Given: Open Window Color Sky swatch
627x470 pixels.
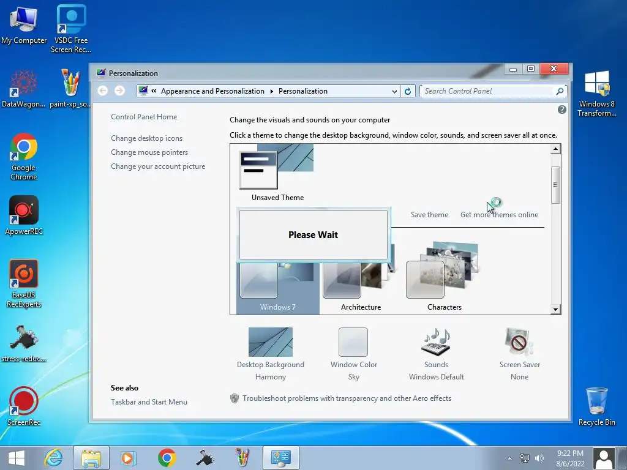Looking at the screenshot, I should coord(353,354).
